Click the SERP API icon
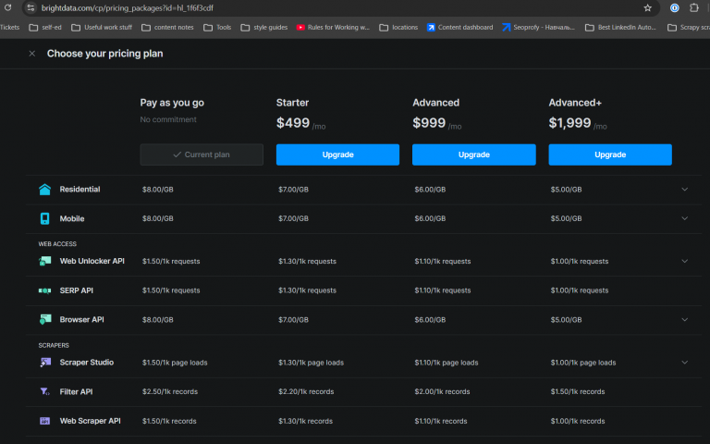 [44, 290]
